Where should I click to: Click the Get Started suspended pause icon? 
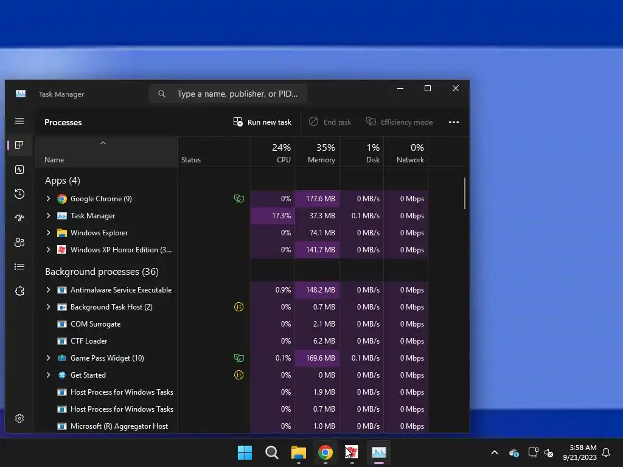238,375
